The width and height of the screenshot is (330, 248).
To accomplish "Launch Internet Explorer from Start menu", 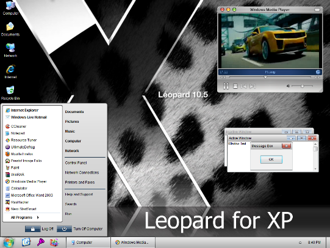I will click(x=22, y=110).
